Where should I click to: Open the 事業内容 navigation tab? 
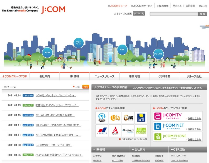pos(134,77)
